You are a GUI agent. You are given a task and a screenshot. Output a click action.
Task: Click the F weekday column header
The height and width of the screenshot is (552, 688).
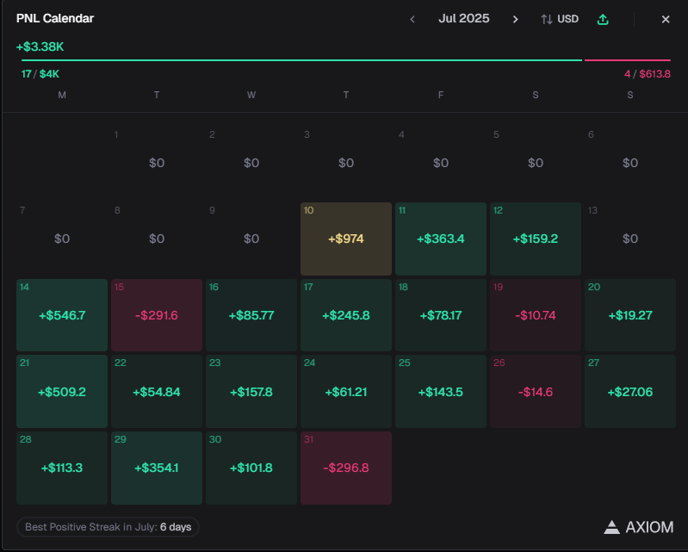tap(441, 95)
